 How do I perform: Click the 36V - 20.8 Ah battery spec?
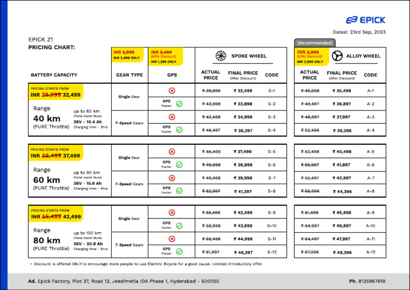(88, 244)
